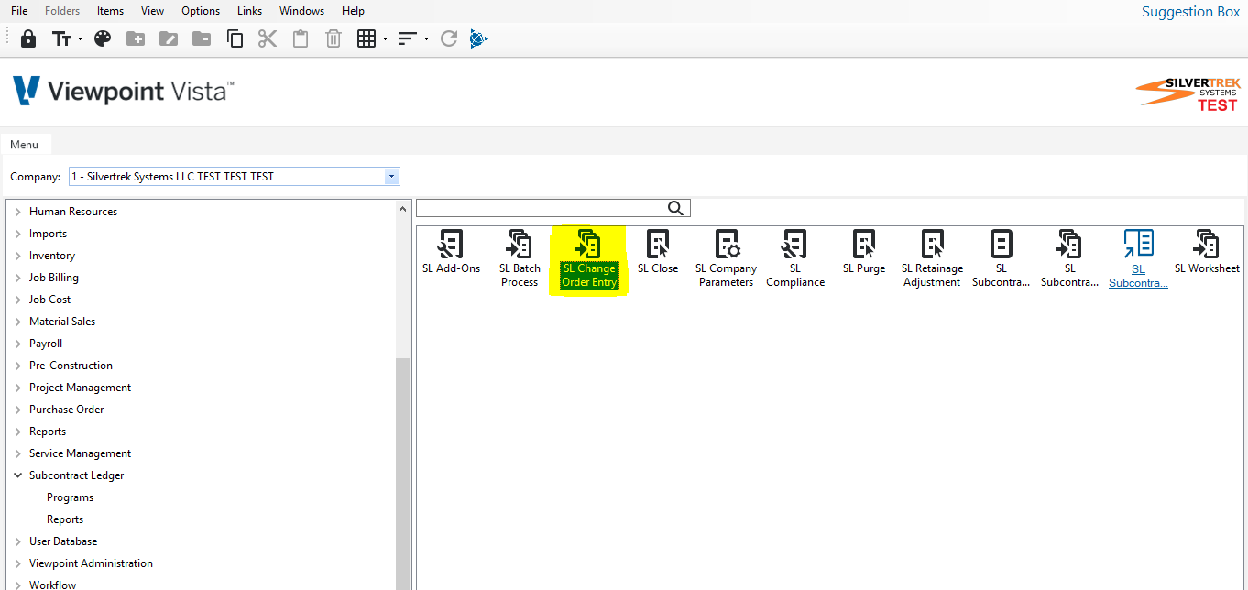
Task: Click the blue Viewpoint globe toolbar icon
Action: click(x=478, y=38)
